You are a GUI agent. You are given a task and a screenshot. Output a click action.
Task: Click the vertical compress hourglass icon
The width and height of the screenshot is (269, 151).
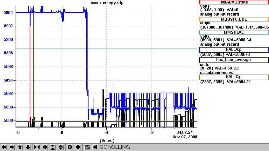pos(53,147)
